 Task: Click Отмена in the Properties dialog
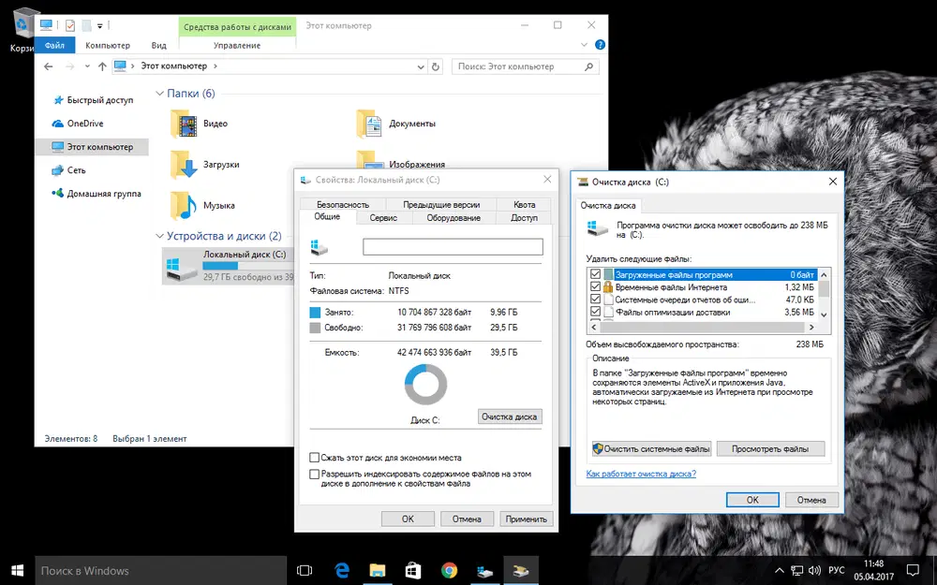pyautogui.click(x=467, y=519)
